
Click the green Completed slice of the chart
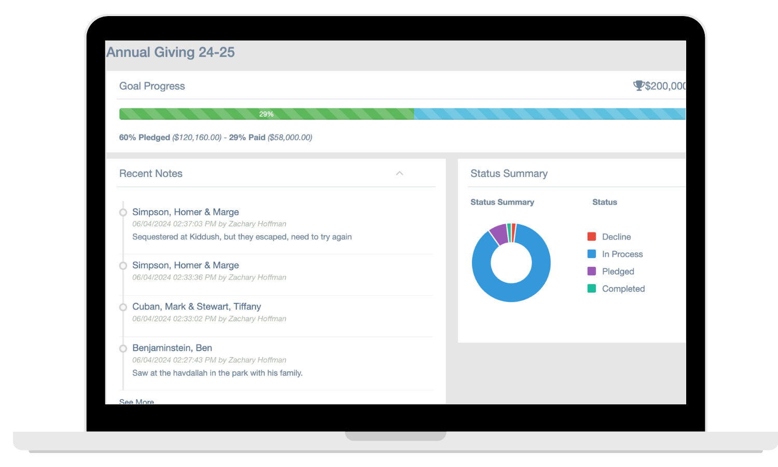[509, 229]
